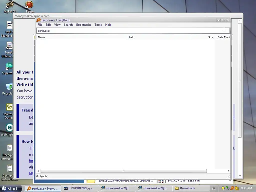Switch to second moneymaker2@i... taskbar button
The height and width of the screenshot is (192, 256).
(x=153, y=188)
